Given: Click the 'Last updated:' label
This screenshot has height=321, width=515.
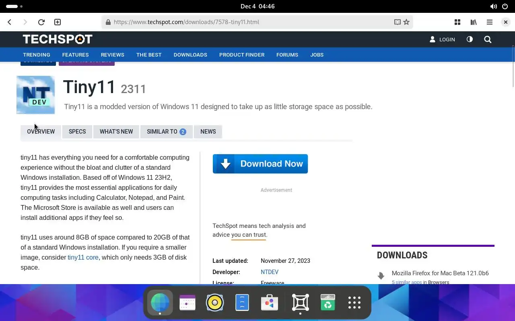Looking at the screenshot, I should coord(230,261).
